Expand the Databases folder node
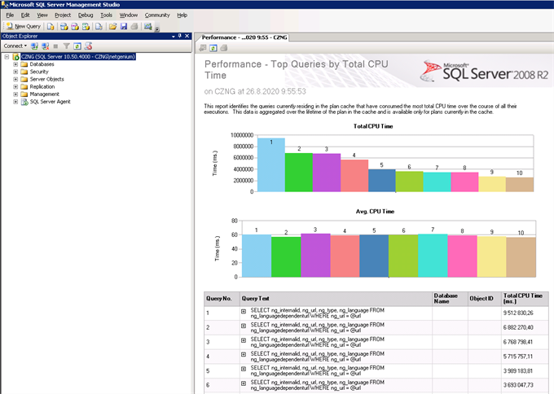Viewport: 554px width, 394px height. pyautogui.click(x=15, y=64)
